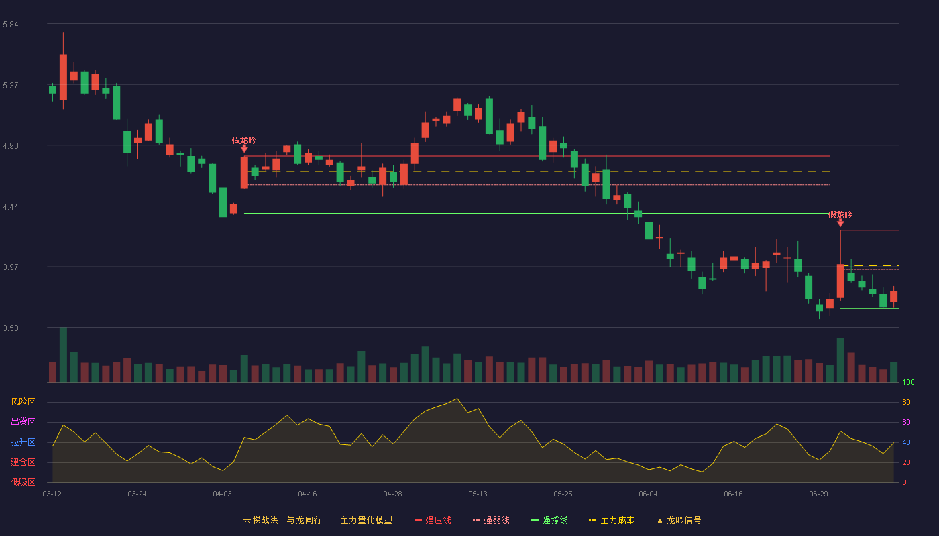
Task: Hide the 强弱线 series via its legend label
Action: pos(496,520)
